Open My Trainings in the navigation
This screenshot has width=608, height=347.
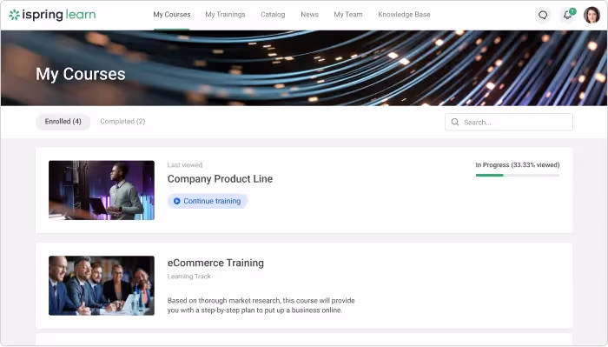(x=225, y=15)
